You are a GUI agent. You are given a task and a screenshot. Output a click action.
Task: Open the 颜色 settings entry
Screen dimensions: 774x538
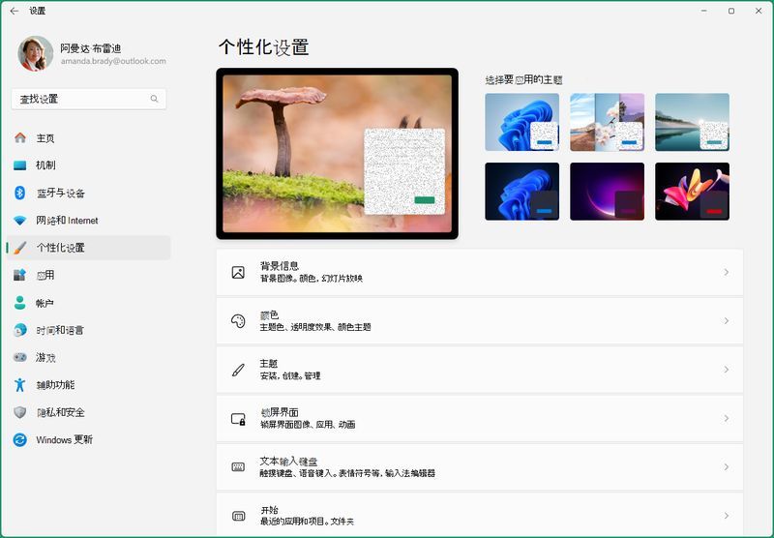(479, 321)
